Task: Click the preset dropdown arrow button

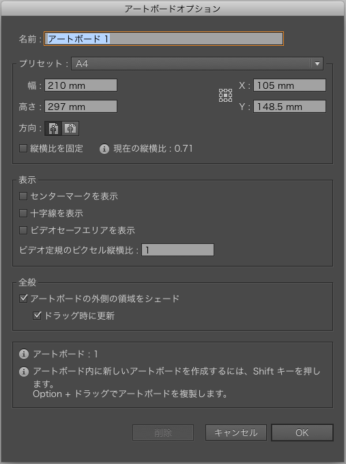Action: coord(317,64)
